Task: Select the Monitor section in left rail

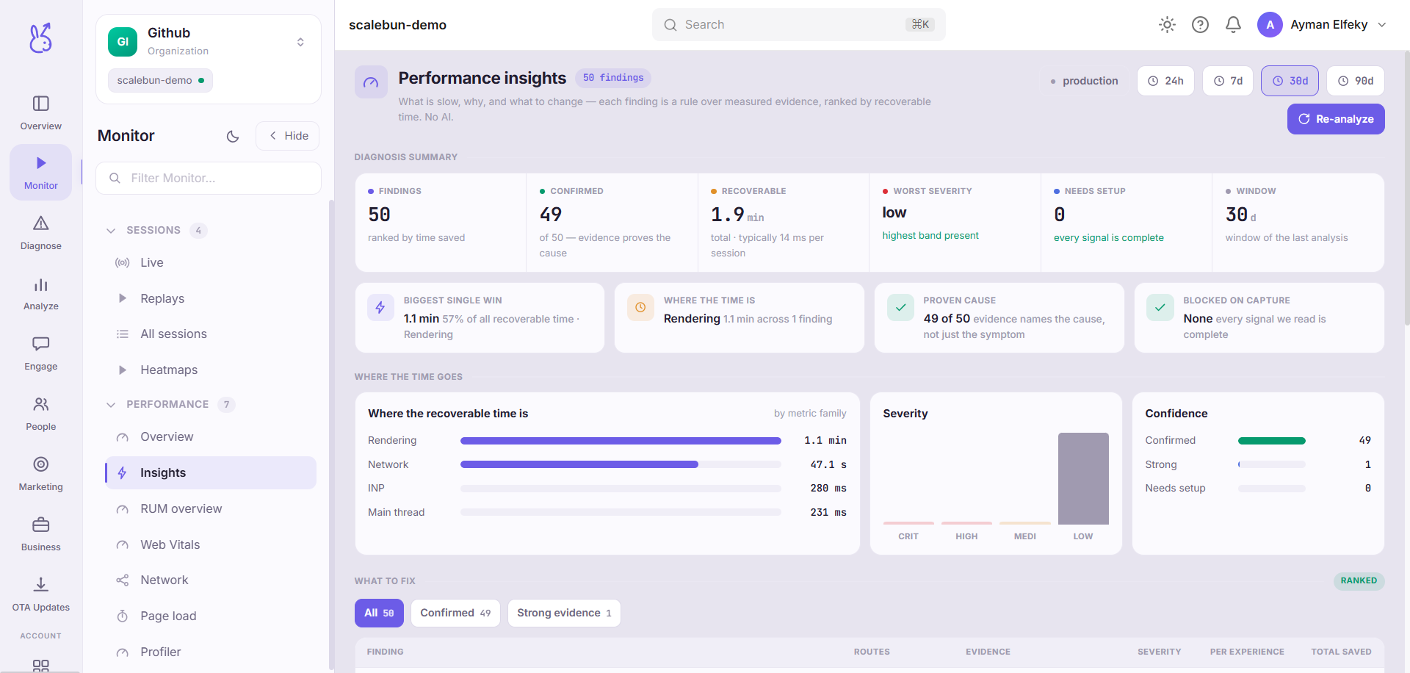Action: point(41,173)
